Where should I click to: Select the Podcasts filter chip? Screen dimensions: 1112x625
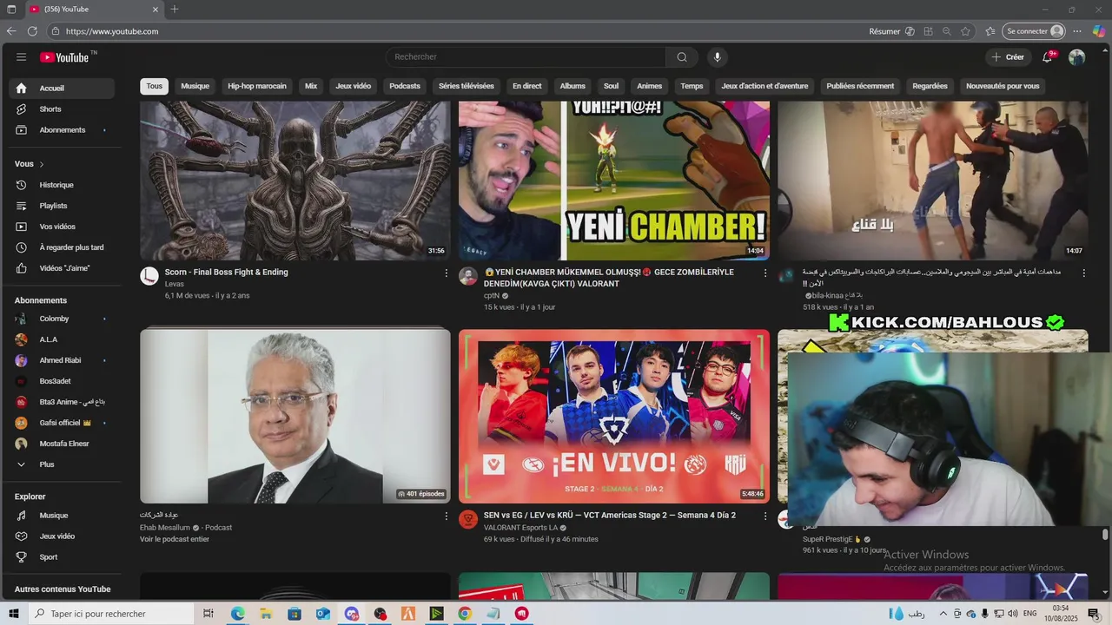click(405, 86)
